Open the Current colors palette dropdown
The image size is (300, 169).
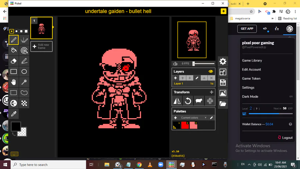coord(194,118)
